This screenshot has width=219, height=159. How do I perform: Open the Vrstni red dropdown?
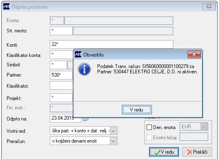point(113,131)
